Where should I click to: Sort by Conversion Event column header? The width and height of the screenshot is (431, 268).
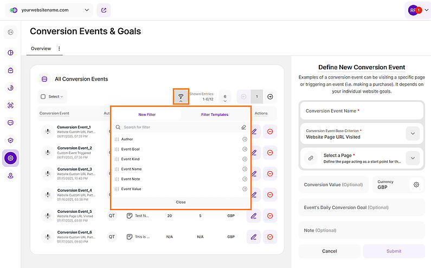coord(54,113)
